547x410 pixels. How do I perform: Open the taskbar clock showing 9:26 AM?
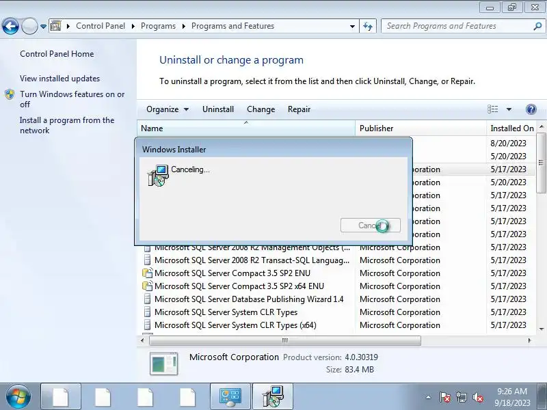511,397
